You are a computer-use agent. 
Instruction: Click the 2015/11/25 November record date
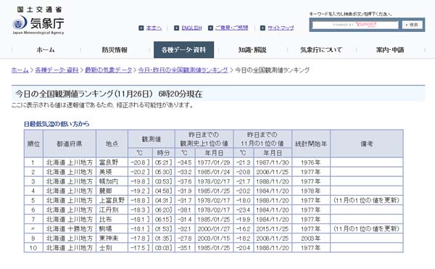(x=273, y=229)
